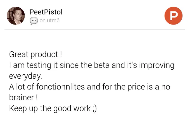This screenshot has width=190, height=126.
Task: Click the 'utm6' product name
Action: point(53,21)
